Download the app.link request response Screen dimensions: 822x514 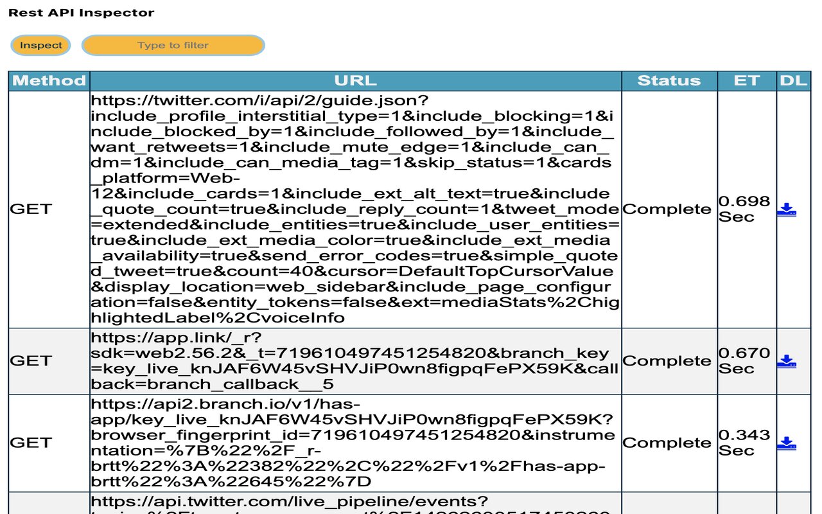click(787, 361)
